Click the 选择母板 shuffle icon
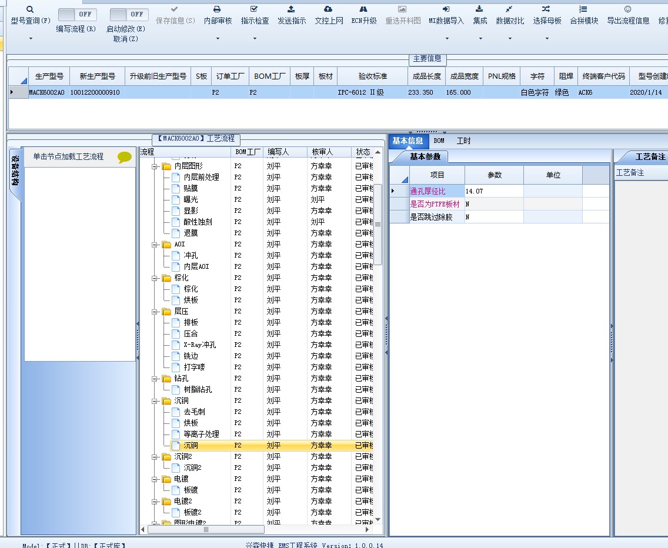The height and width of the screenshot is (548, 668). coord(546,9)
